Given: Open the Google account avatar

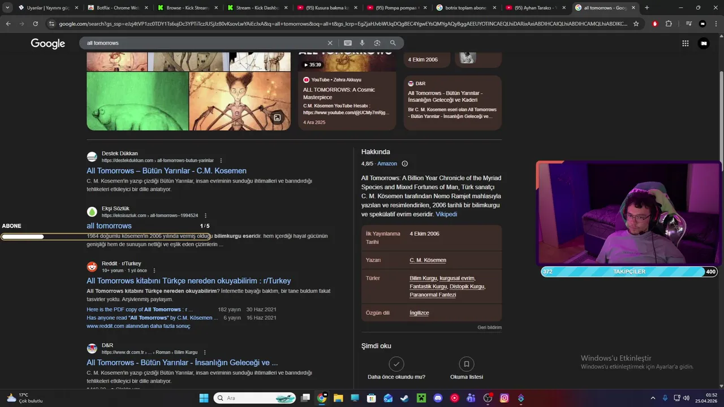Looking at the screenshot, I should (704, 44).
